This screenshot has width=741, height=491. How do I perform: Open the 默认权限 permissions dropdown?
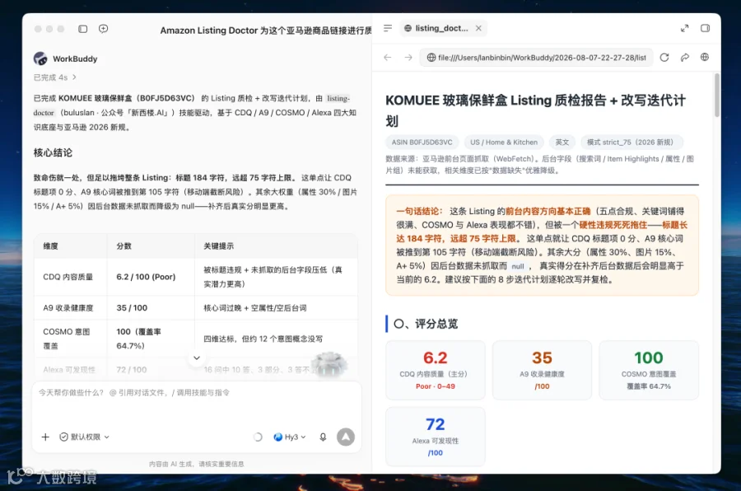tap(84, 437)
